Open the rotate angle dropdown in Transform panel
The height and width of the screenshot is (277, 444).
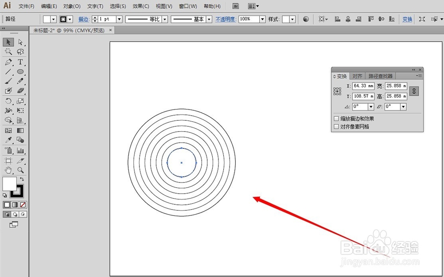pyautogui.click(x=371, y=107)
